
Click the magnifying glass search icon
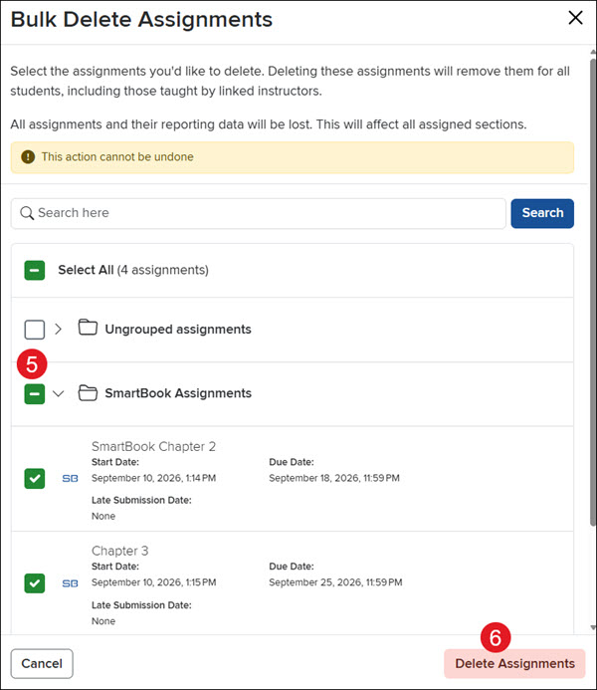tap(27, 213)
